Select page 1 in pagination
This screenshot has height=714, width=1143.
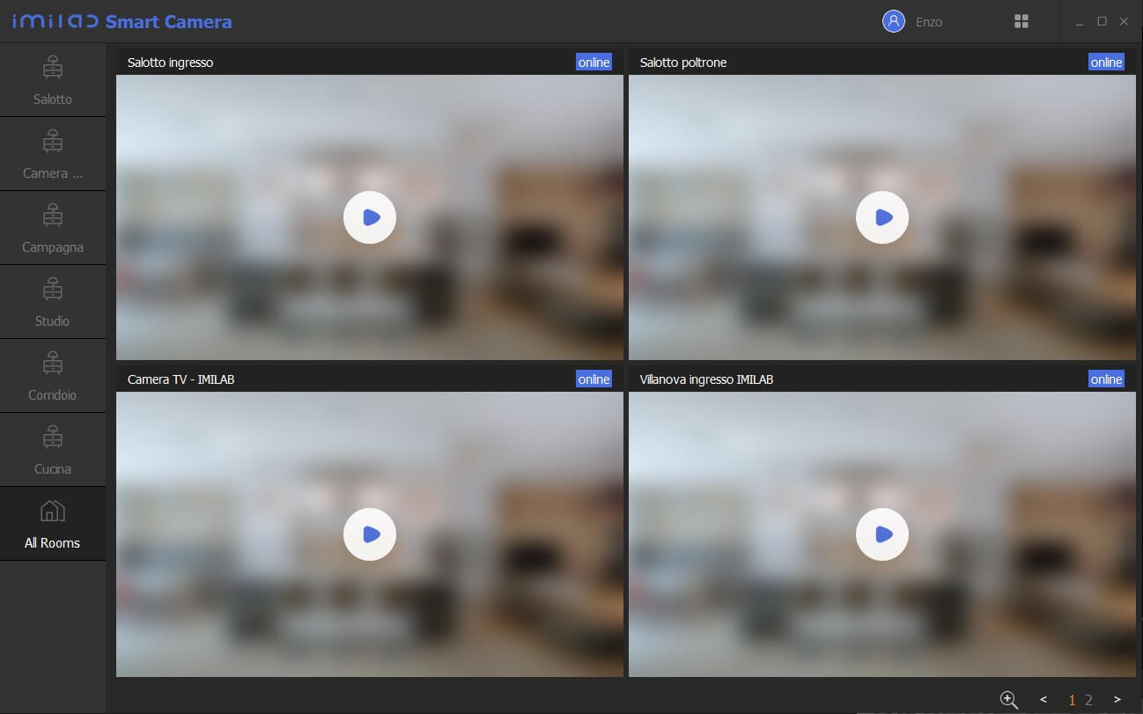point(1072,700)
